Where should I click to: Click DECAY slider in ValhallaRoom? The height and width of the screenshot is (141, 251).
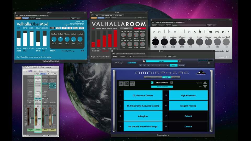(104, 39)
